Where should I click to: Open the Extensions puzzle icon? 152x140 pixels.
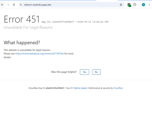135,5
